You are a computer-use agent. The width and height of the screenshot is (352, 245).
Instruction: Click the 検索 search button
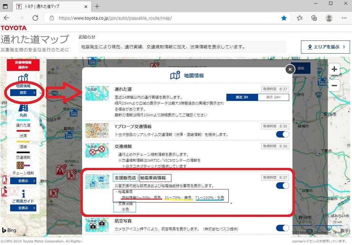click(301, 68)
